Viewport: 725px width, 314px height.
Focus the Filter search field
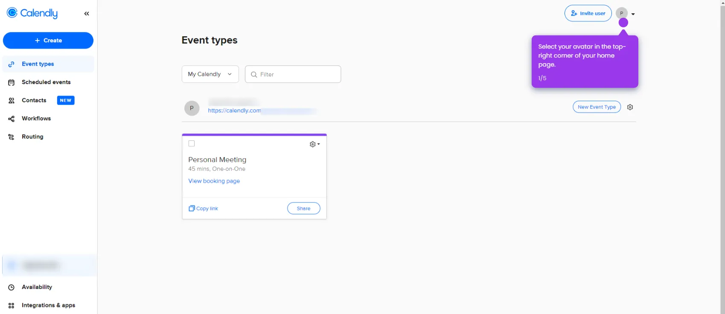point(293,74)
